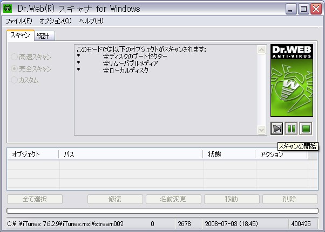
Task: Click the アクション column header
Action: coord(281,154)
